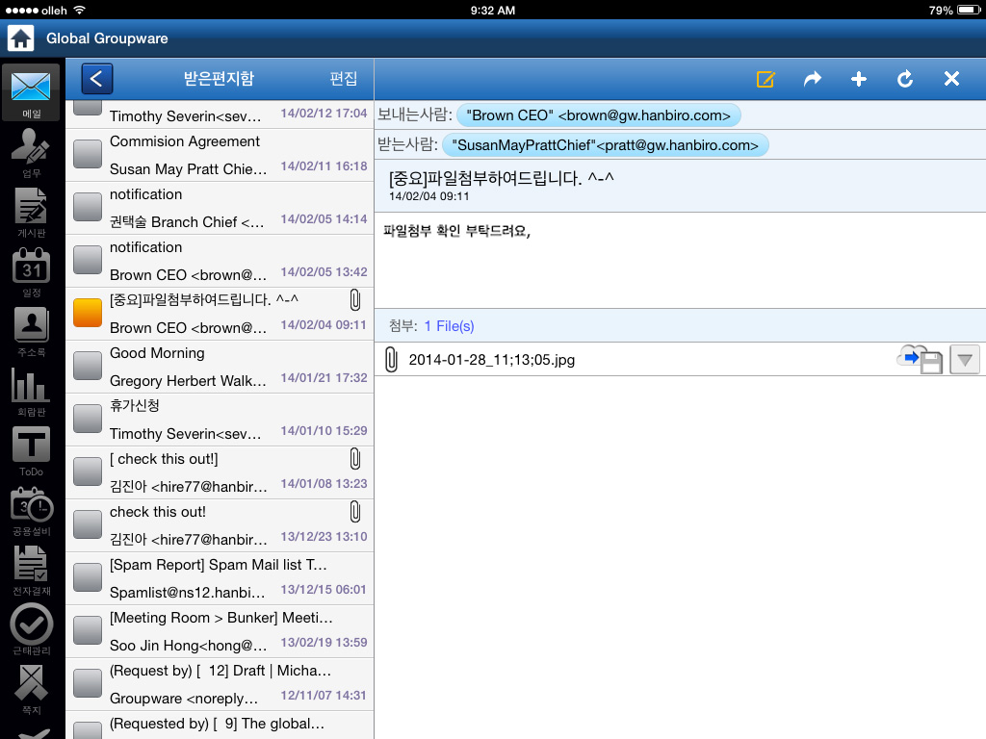Open the 회람판 circular sidebar icon

[31, 392]
